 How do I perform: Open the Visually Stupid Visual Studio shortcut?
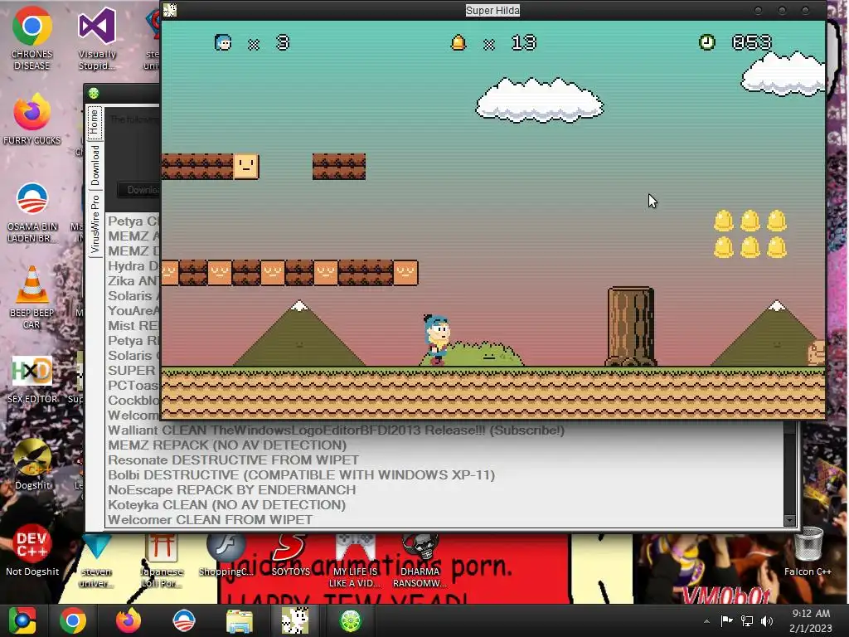[x=97, y=38]
